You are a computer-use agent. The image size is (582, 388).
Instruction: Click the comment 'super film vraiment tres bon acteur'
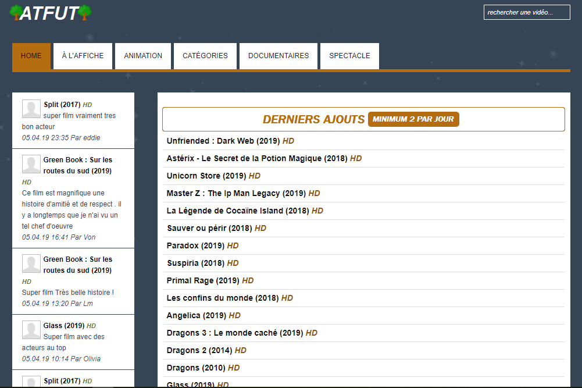(69, 121)
